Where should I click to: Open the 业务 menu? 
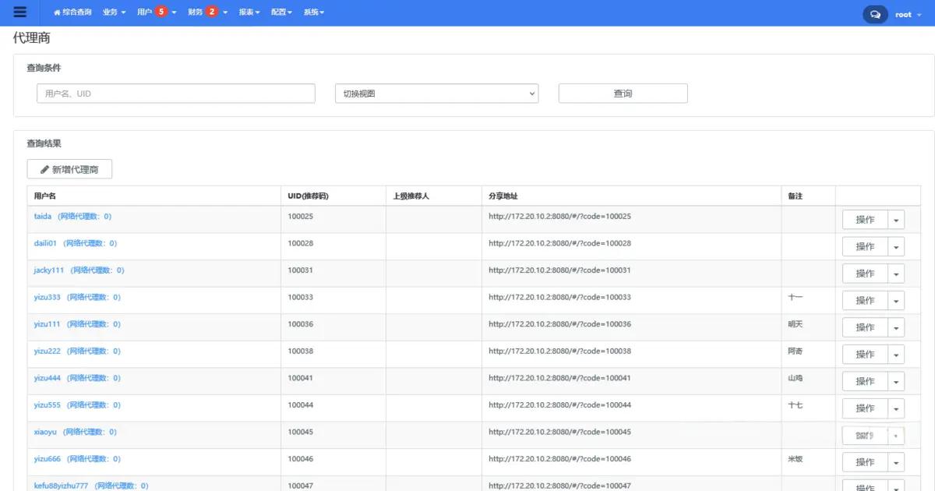114,12
